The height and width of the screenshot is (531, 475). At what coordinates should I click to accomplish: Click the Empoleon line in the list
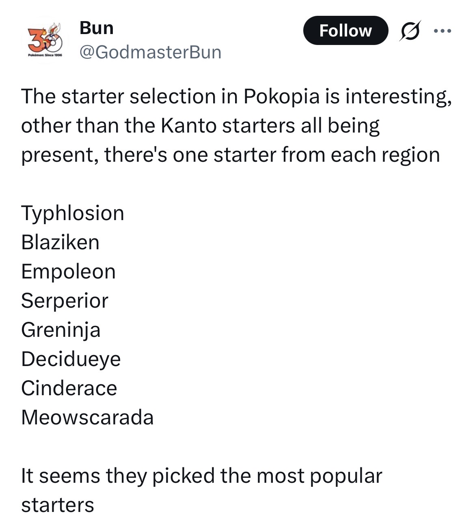coord(69,272)
